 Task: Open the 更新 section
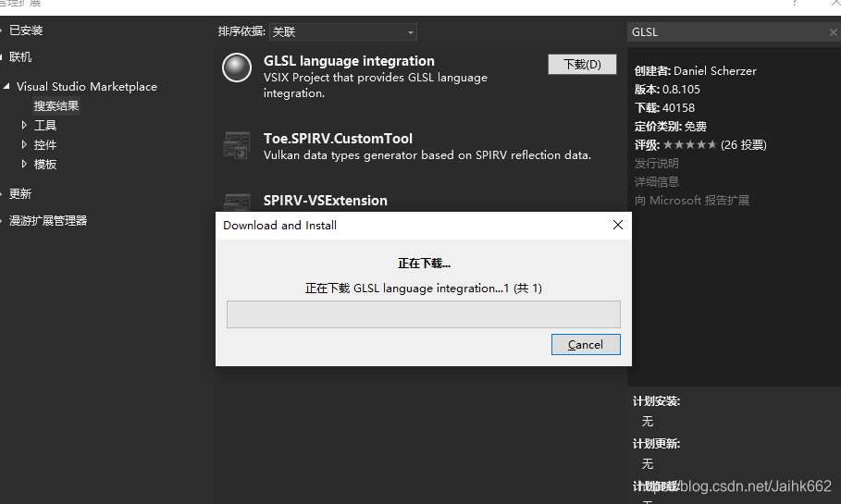pos(20,193)
